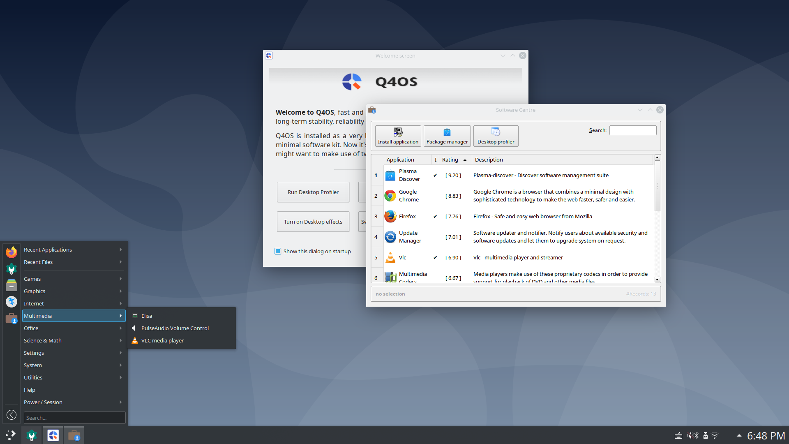Open the Help menu entry
Screen dimensions: 789x444
click(x=74, y=390)
